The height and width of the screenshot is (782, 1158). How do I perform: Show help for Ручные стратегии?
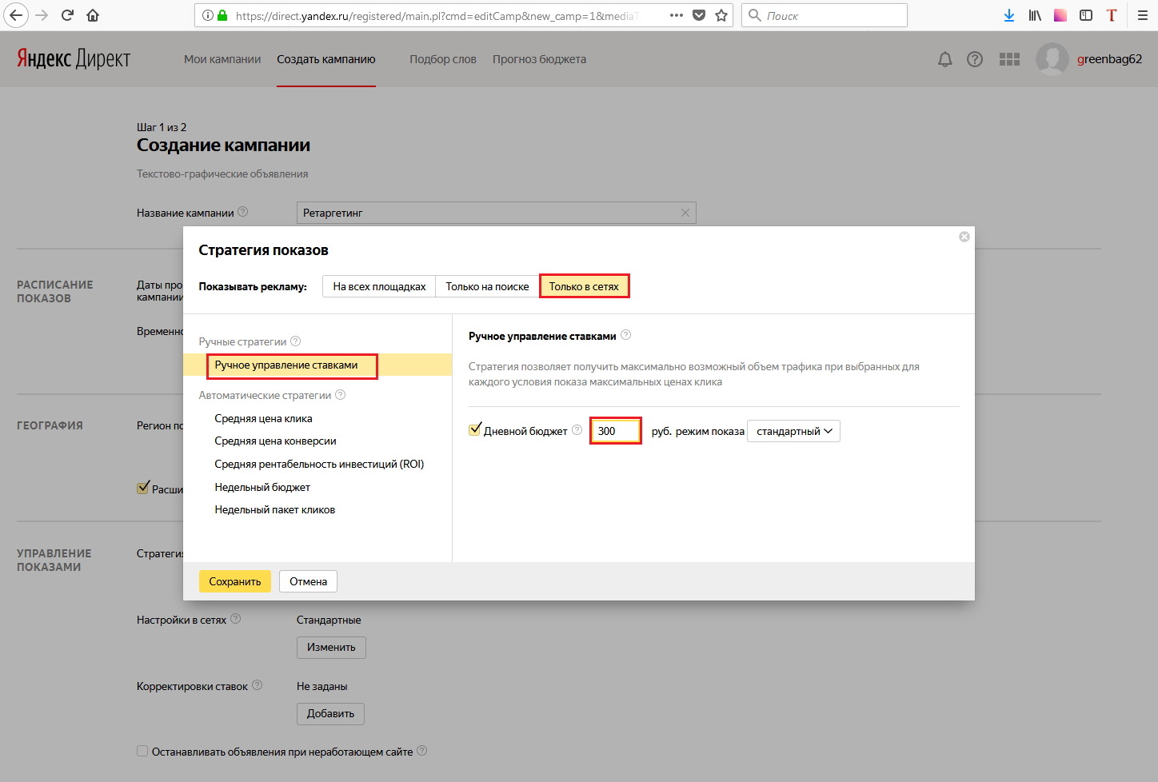pyautogui.click(x=296, y=341)
